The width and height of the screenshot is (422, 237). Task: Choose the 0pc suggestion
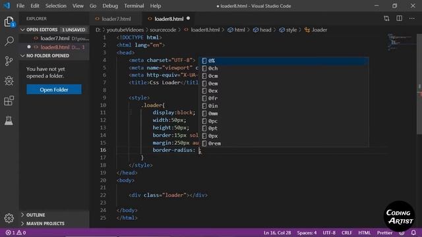[x=284, y=121]
